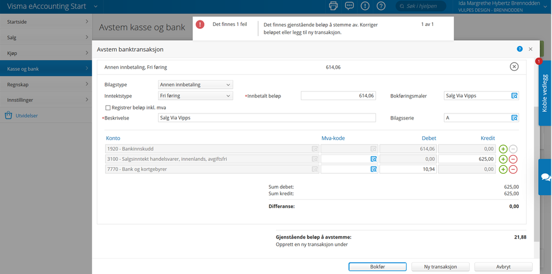
Task: Add row after 3100 Salgsinntekt line
Action: pos(503,159)
